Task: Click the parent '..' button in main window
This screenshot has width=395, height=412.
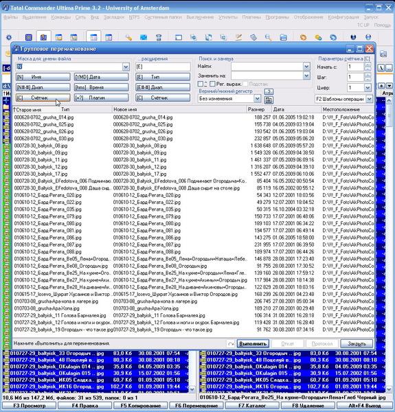Action: click(389, 68)
